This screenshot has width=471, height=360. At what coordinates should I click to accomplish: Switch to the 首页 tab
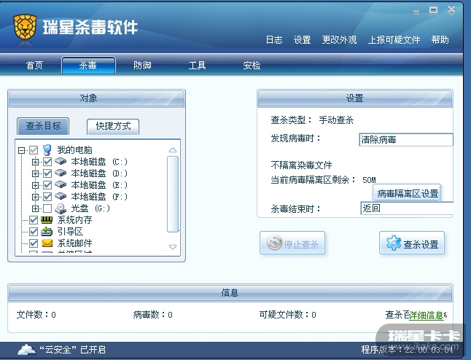pos(34,65)
